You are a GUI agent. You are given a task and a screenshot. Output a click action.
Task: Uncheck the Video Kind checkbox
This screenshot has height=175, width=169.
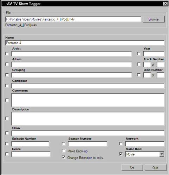click(x=121, y=154)
